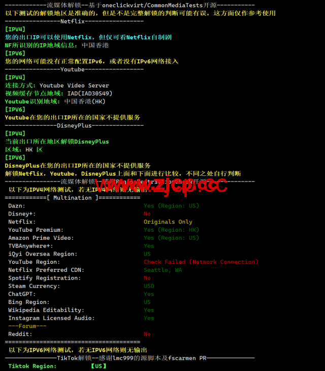The image size is (325, 371).
Task: Click the '解锁Netflix, Youtube, DisneyPlus' comparison line
Action: tap(123, 174)
